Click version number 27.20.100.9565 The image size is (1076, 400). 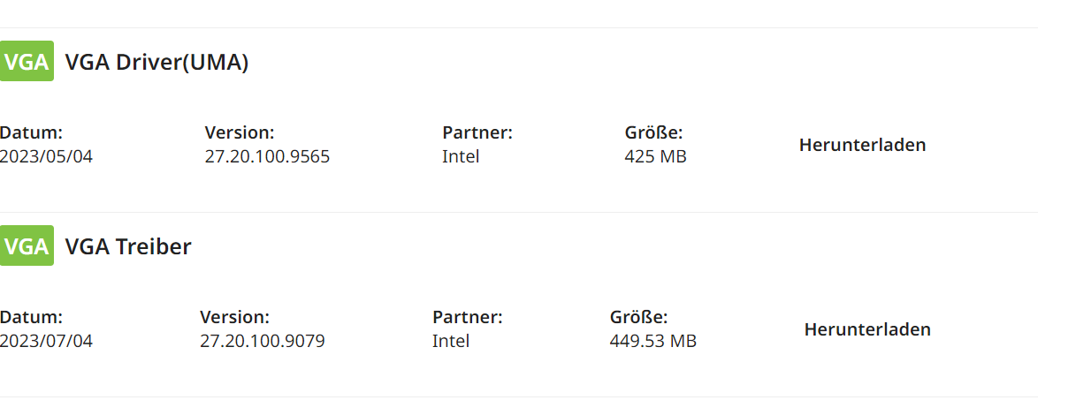pyautogui.click(x=267, y=157)
